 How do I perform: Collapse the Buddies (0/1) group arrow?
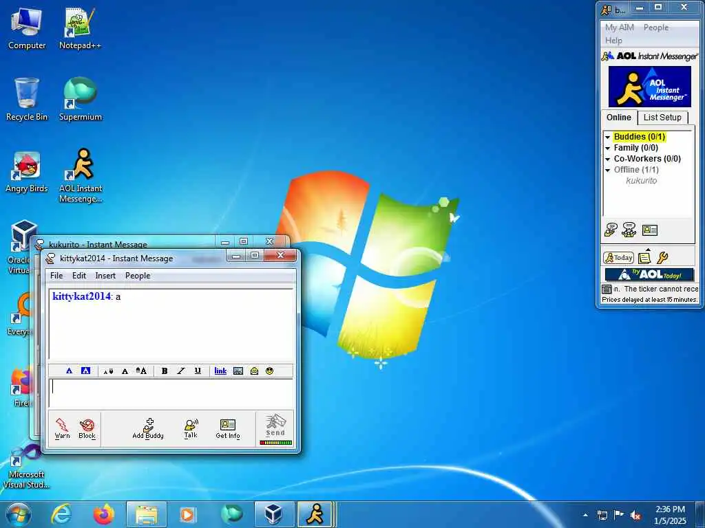(607, 137)
